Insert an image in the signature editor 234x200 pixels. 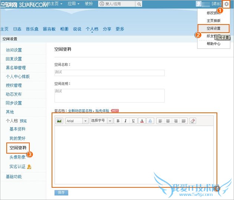tap(59, 121)
